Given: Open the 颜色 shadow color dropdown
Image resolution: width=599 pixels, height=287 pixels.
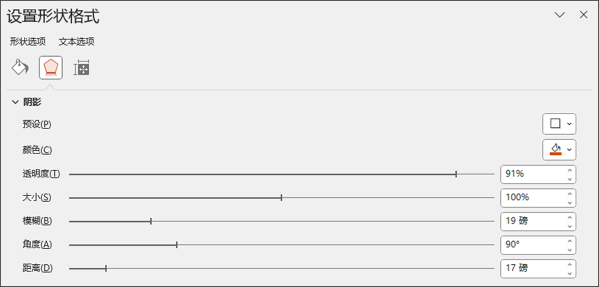Looking at the screenshot, I should [559, 150].
